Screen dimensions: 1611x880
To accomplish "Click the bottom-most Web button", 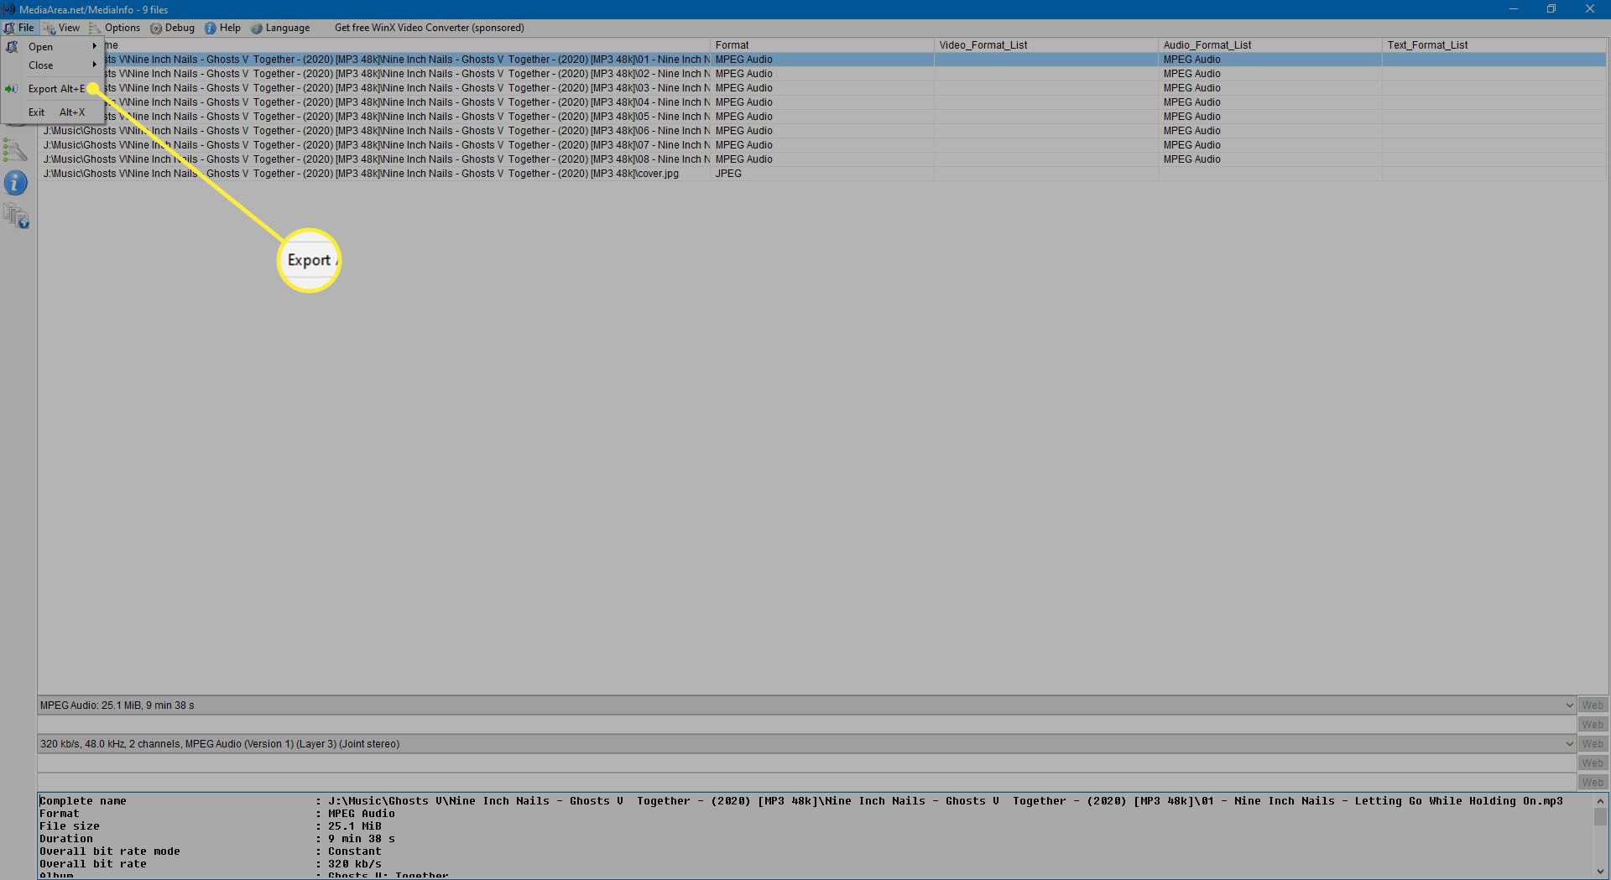I will 1593,783.
